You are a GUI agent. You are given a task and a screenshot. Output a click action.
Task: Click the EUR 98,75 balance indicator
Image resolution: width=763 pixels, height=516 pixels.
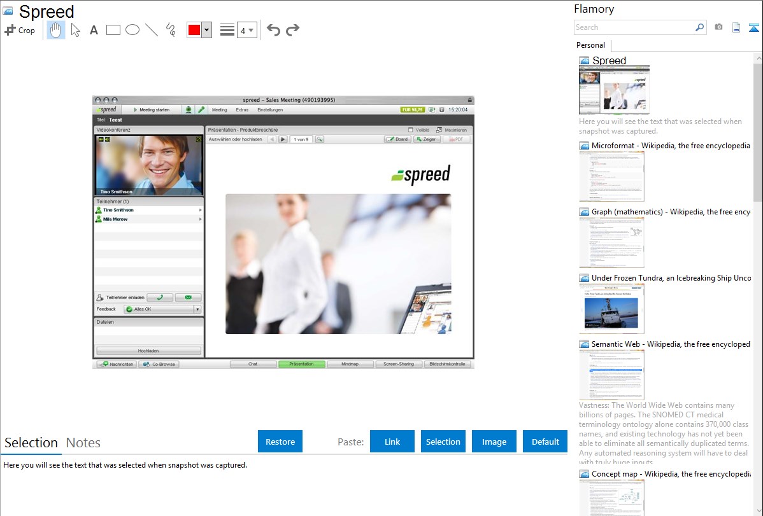point(413,110)
